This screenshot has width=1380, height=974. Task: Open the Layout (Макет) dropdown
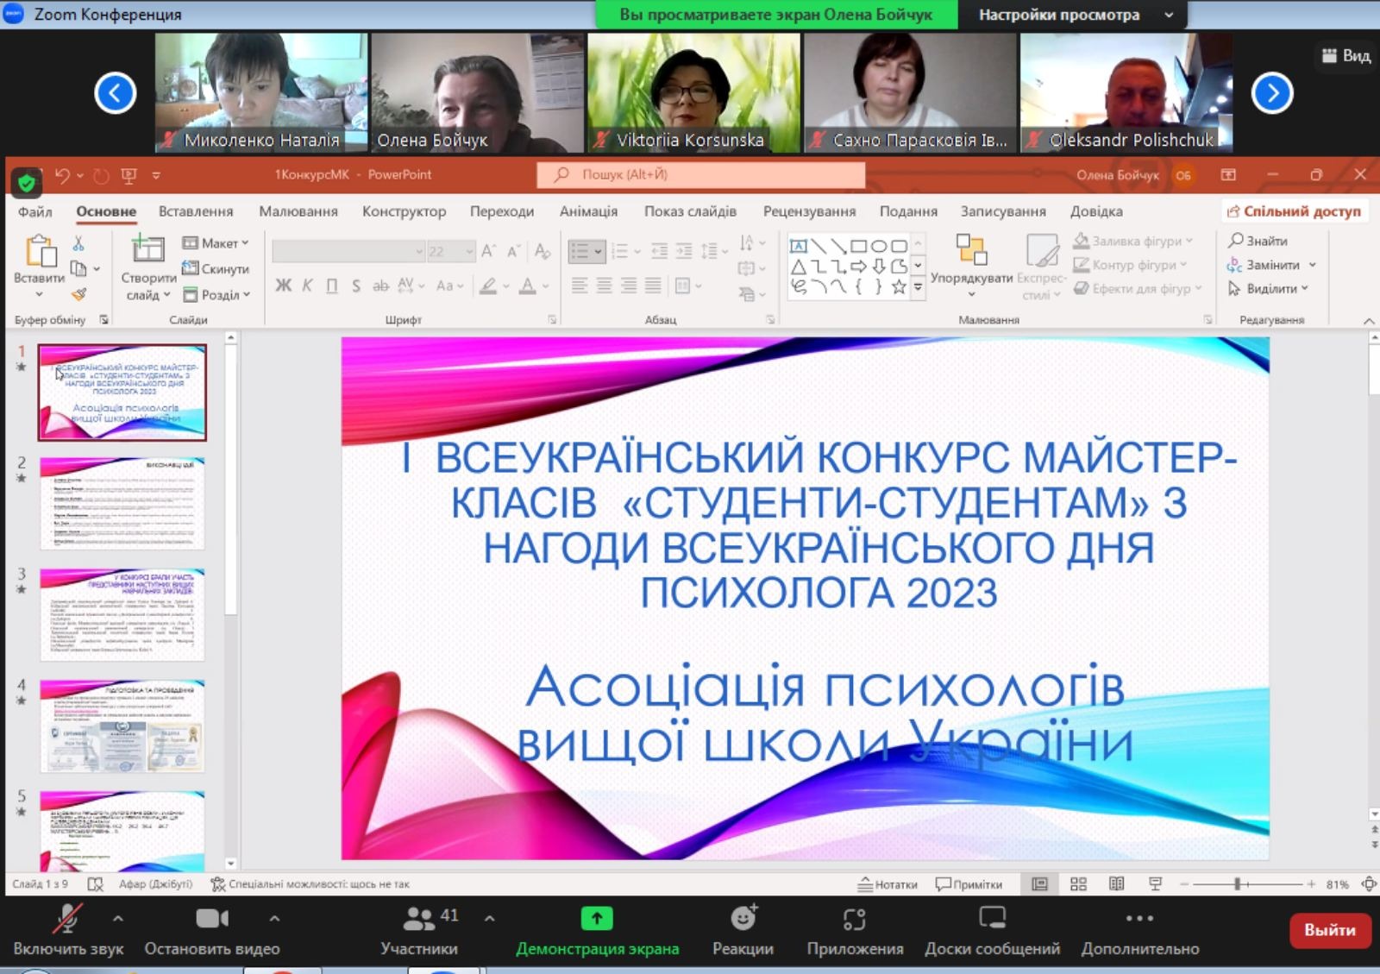point(216,243)
